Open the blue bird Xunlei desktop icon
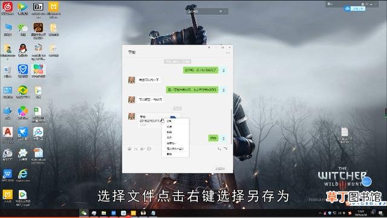 click(23, 133)
